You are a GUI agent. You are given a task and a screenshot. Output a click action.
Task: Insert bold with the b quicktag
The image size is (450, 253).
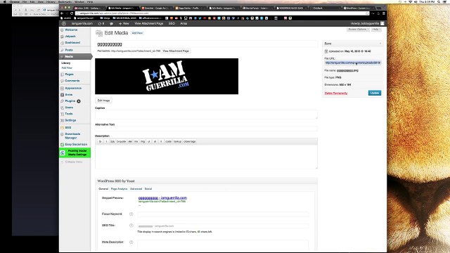(x=100, y=142)
